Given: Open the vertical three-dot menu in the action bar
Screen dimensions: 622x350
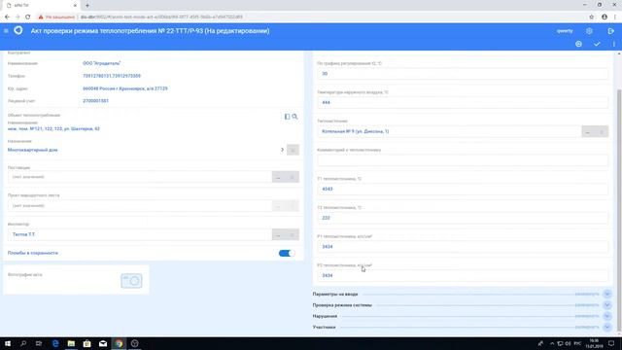Looking at the screenshot, I should pyautogui.click(x=613, y=44).
